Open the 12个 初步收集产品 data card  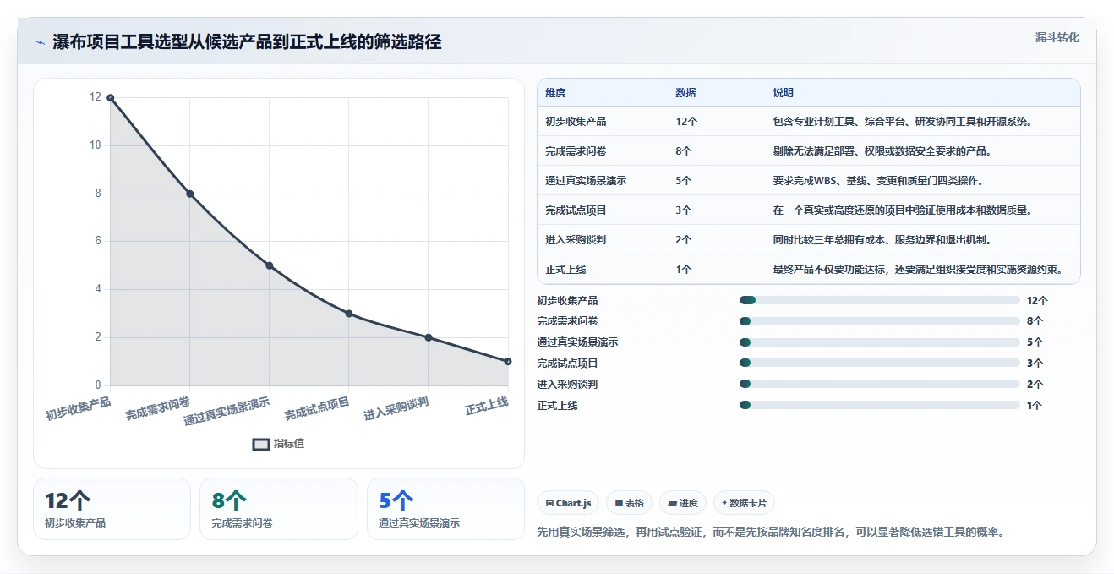pos(112,509)
